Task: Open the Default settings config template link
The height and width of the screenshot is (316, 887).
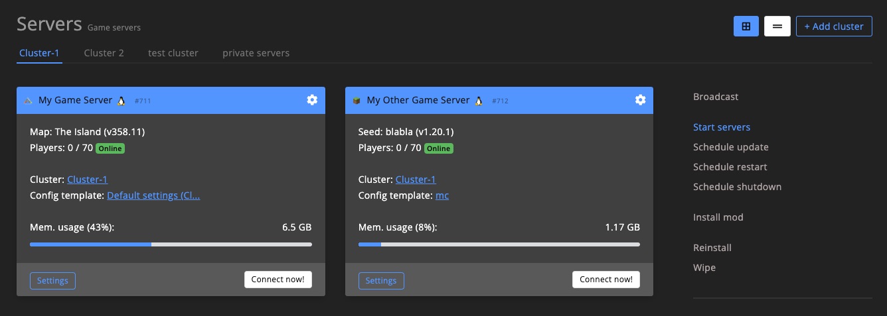Action: click(x=153, y=195)
